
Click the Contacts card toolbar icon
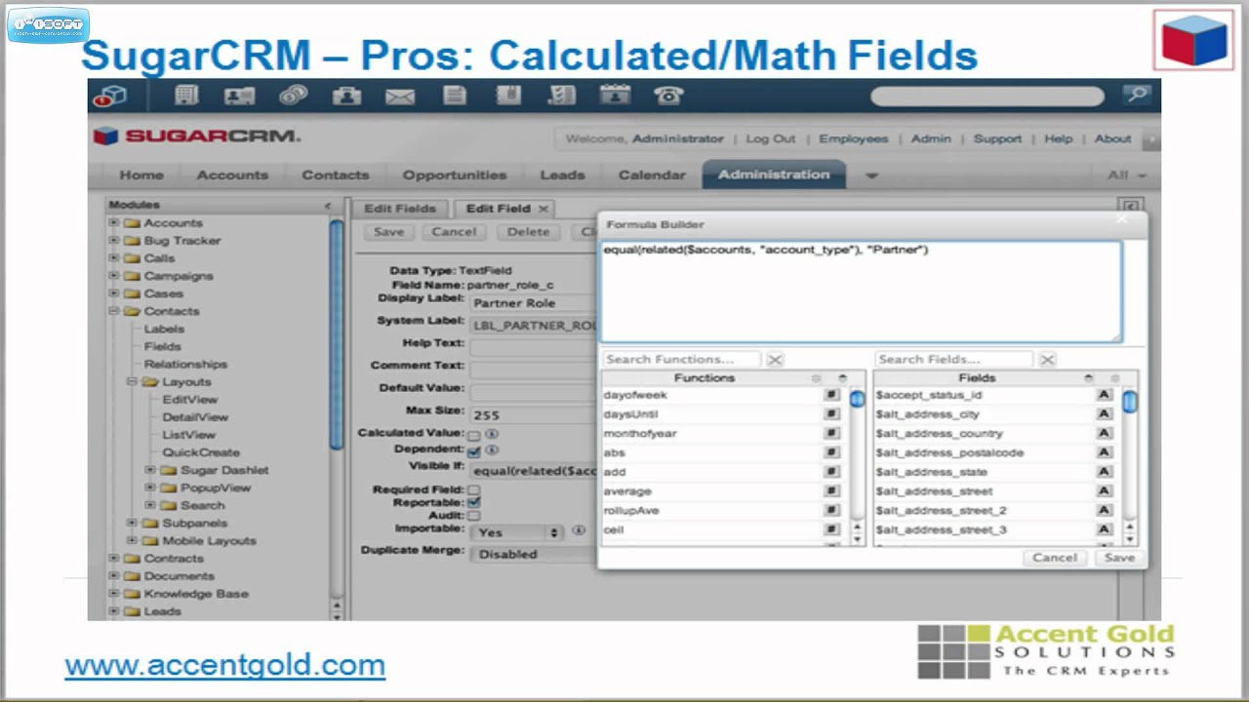pyautogui.click(x=240, y=96)
